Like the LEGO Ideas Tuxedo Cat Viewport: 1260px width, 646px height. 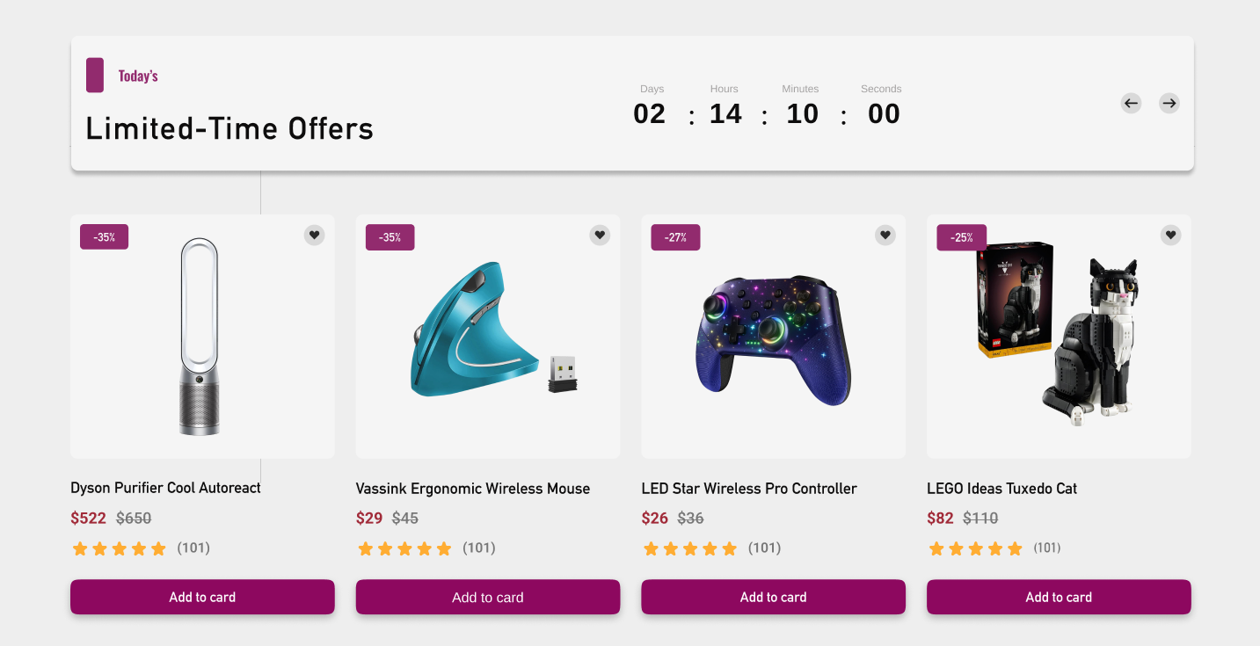pyautogui.click(x=1170, y=235)
